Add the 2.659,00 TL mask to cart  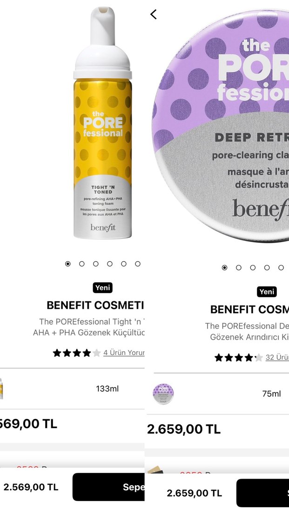tap(262, 493)
